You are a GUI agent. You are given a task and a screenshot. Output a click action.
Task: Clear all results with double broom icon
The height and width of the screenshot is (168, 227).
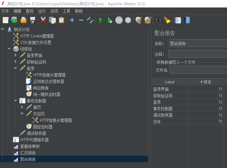click(148, 20)
